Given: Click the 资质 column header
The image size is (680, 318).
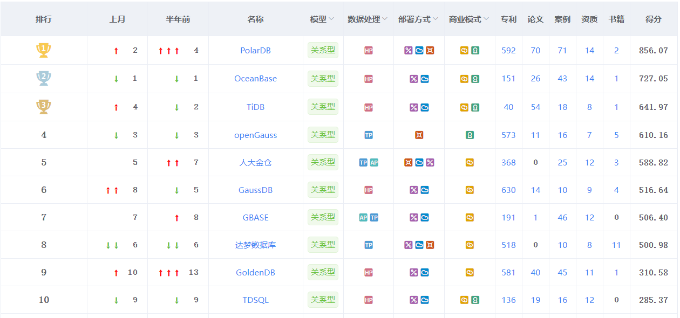Looking at the screenshot, I should click(x=589, y=19).
